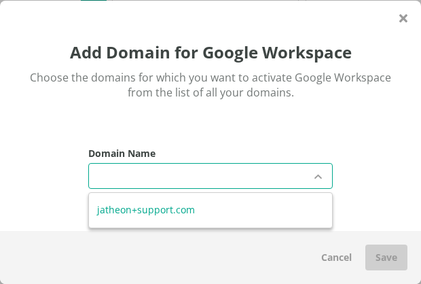Click the Domain Name label
421x284 pixels.
[x=122, y=154]
